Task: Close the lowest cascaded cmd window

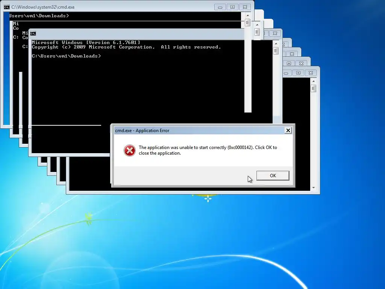Action: pos(311,73)
